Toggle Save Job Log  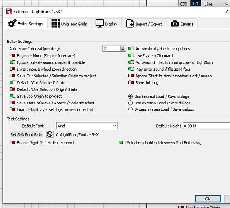[131, 83]
